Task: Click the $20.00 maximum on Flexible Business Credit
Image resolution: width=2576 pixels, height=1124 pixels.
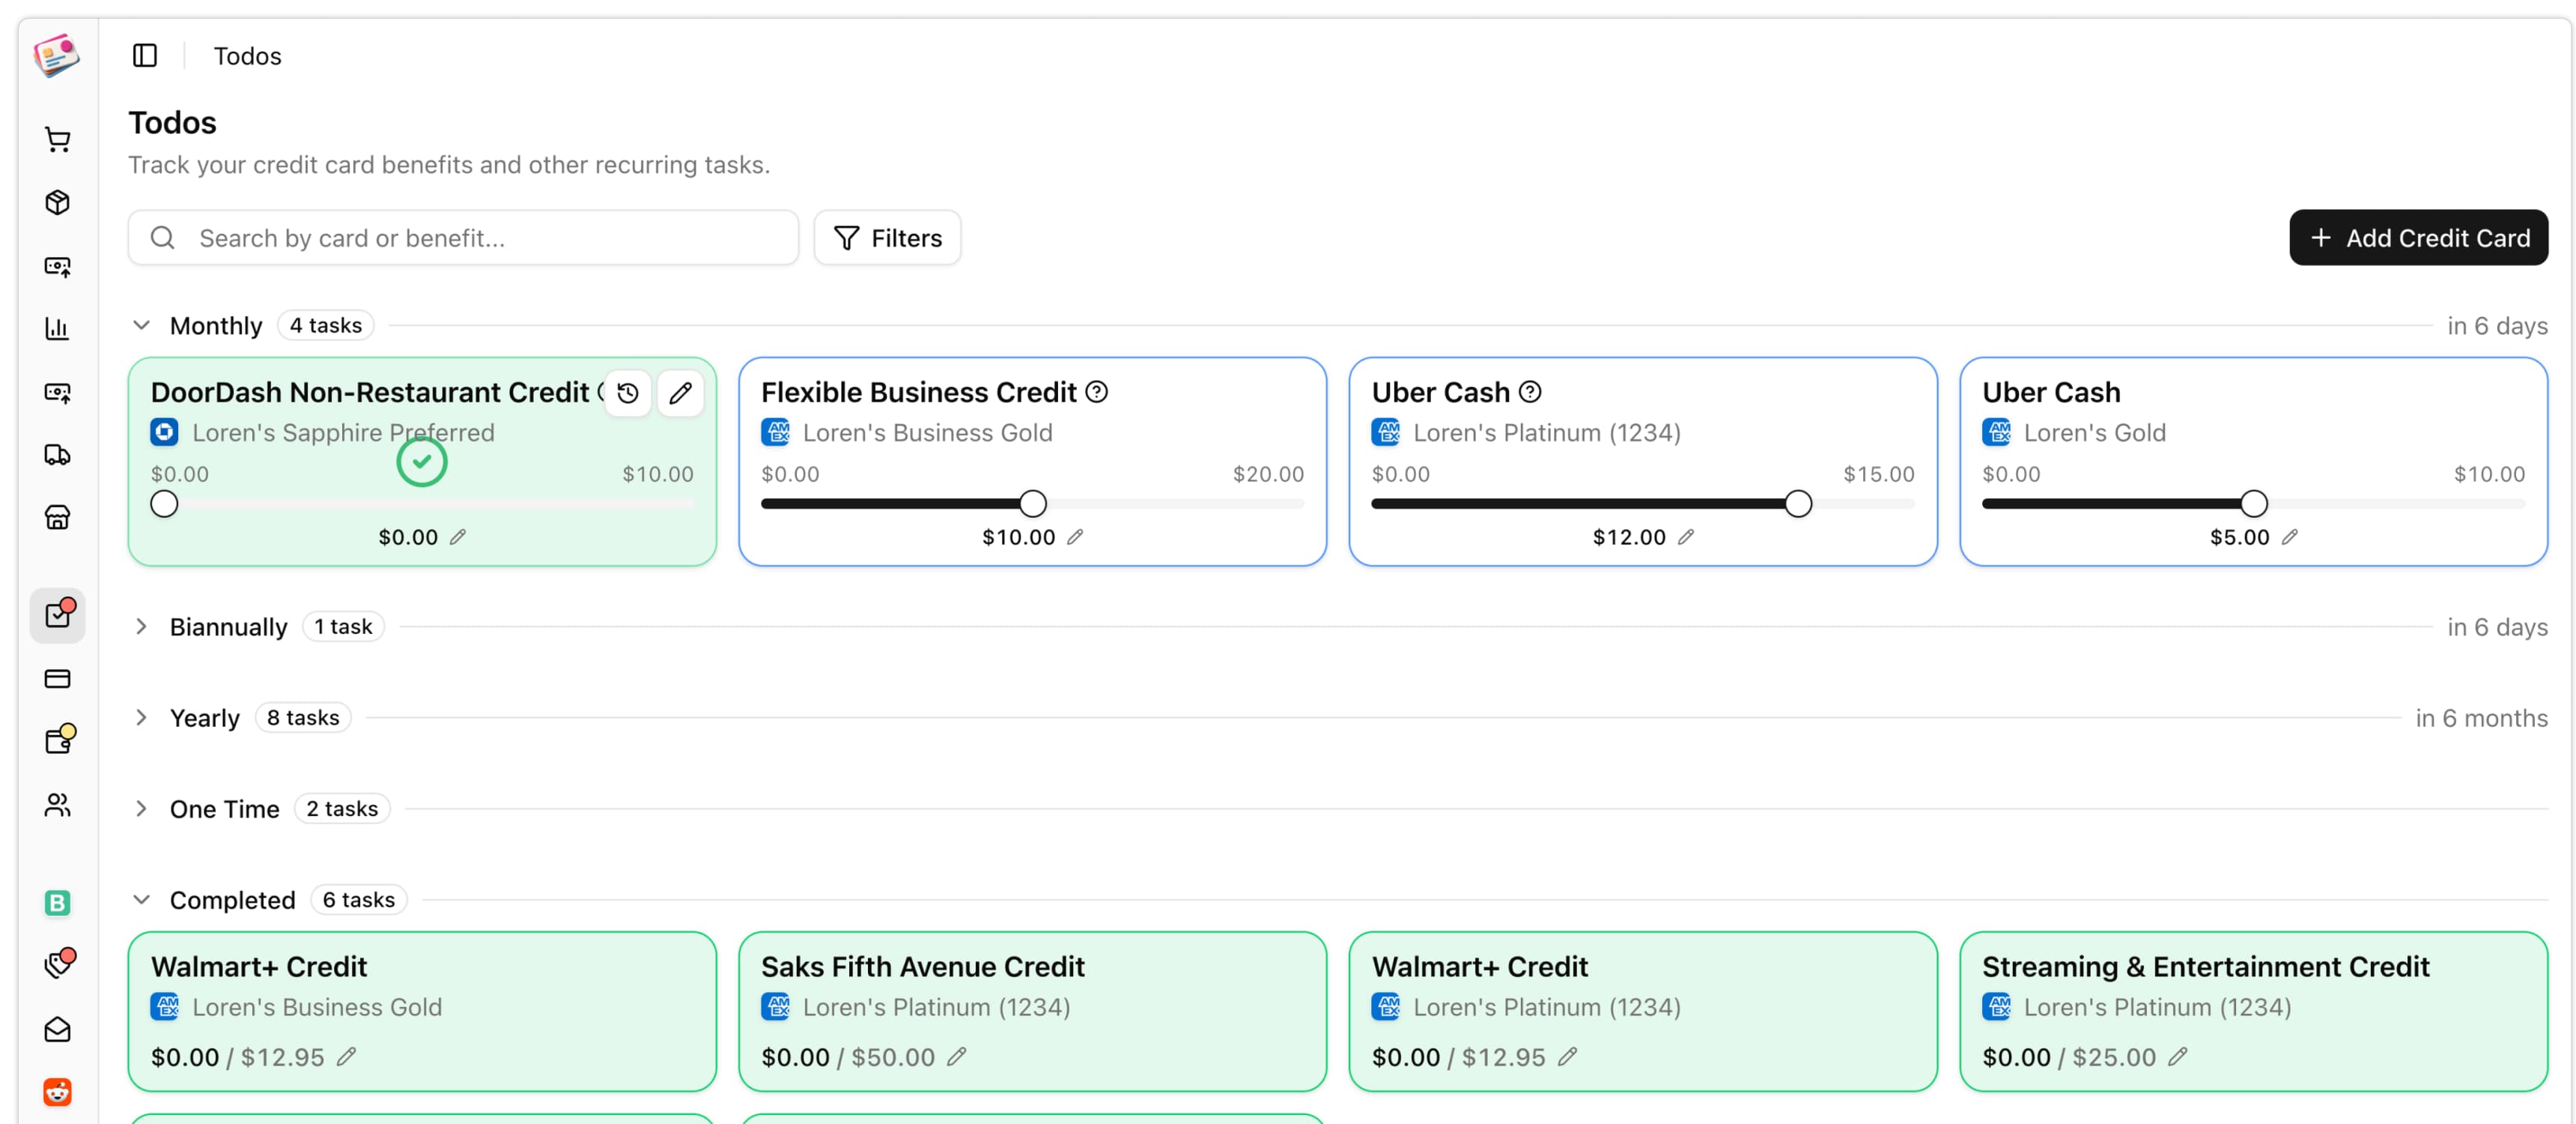Action: [1268, 474]
